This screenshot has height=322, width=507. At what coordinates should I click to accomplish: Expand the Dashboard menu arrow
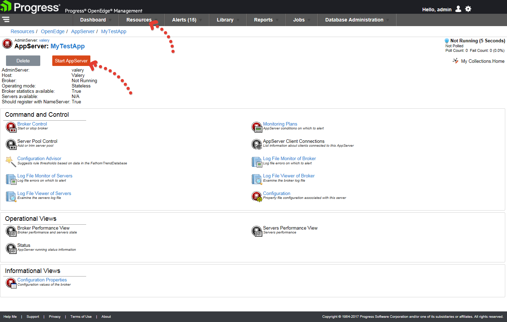tap(110, 20)
